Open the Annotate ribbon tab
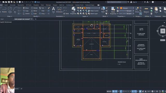166x93 pixels. tap(12, 5)
